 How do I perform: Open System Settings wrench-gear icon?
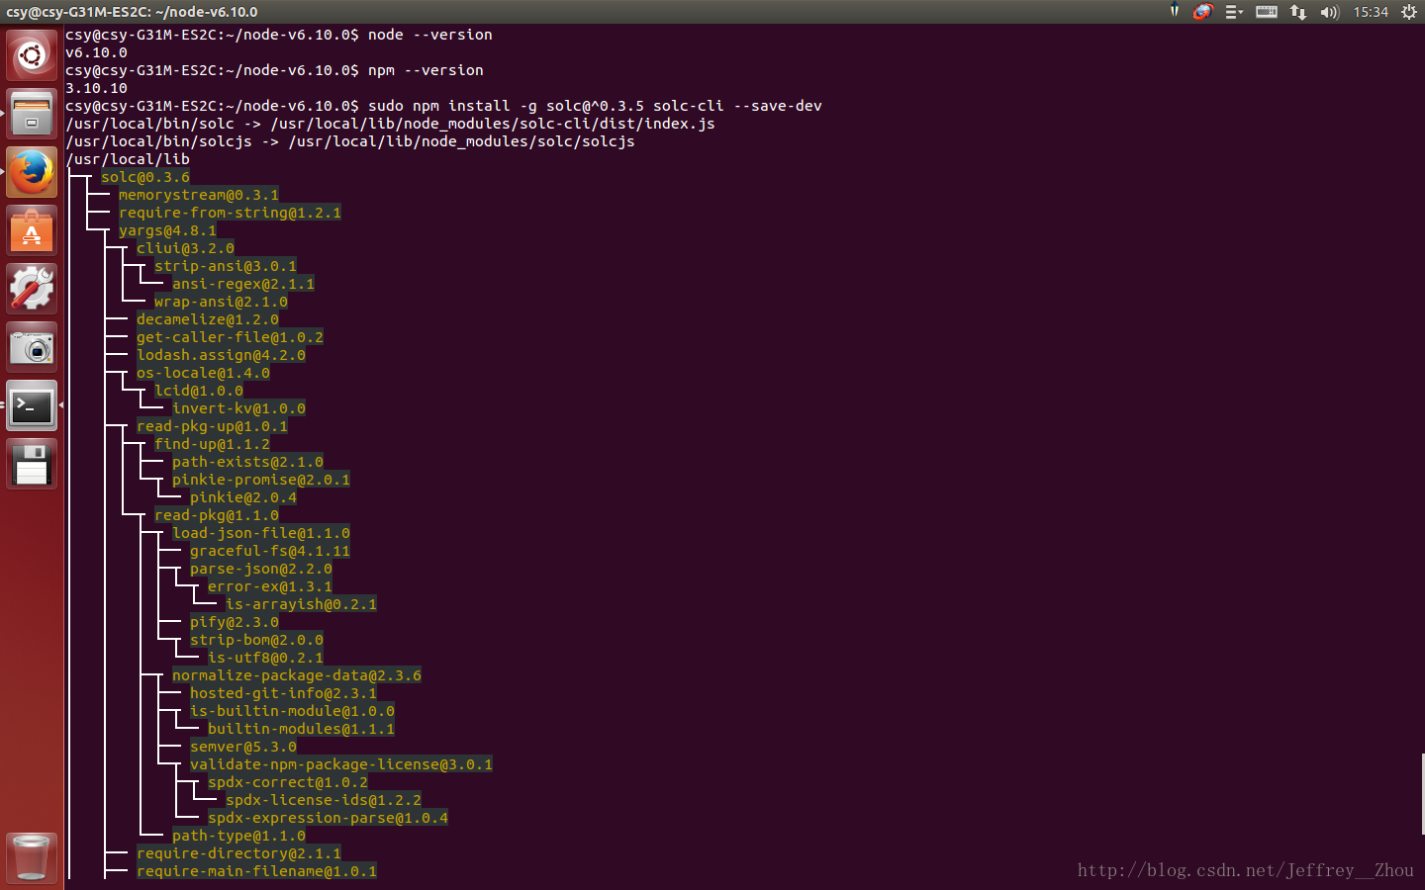click(32, 288)
